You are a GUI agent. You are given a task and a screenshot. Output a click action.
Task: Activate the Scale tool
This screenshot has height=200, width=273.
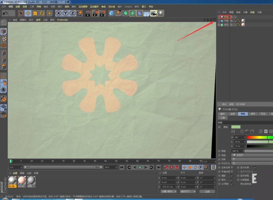pyautogui.click(x=35, y=13)
